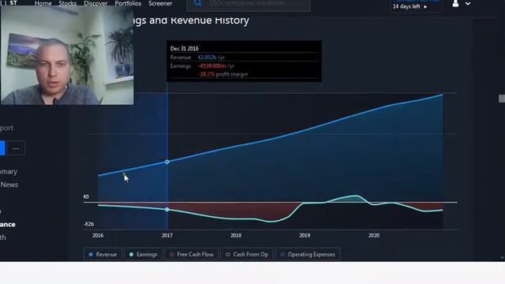Expand the account dropdown chevron
This screenshot has width=505, height=284.
(x=468, y=3)
